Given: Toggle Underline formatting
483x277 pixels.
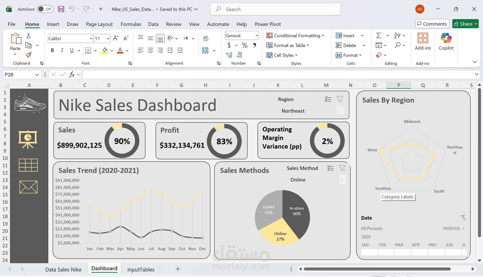Looking at the screenshot, I should [x=72, y=50].
